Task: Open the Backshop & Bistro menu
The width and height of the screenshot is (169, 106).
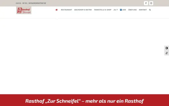Action: tap(83, 10)
